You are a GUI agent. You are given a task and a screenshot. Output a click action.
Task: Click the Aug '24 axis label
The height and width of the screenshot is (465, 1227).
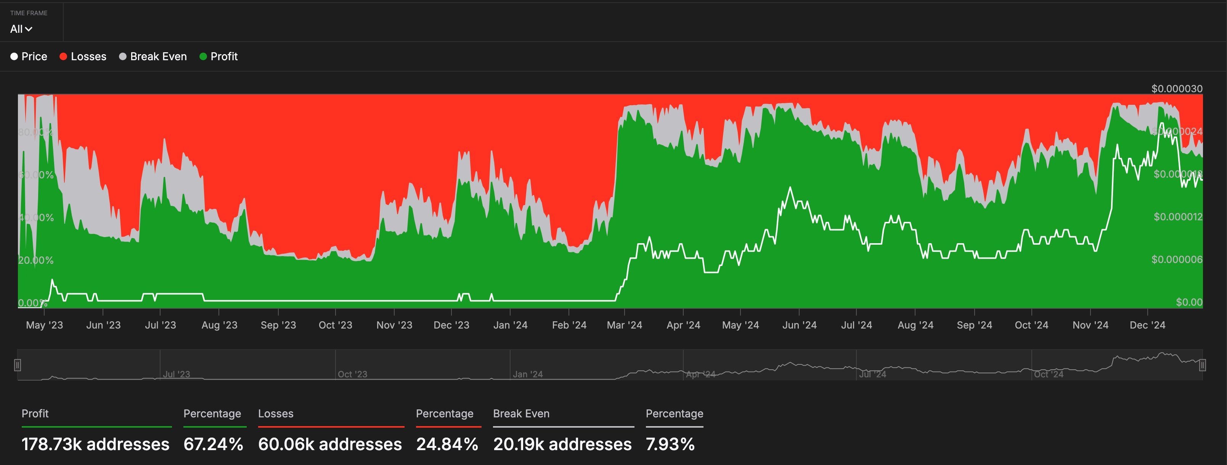click(915, 325)
